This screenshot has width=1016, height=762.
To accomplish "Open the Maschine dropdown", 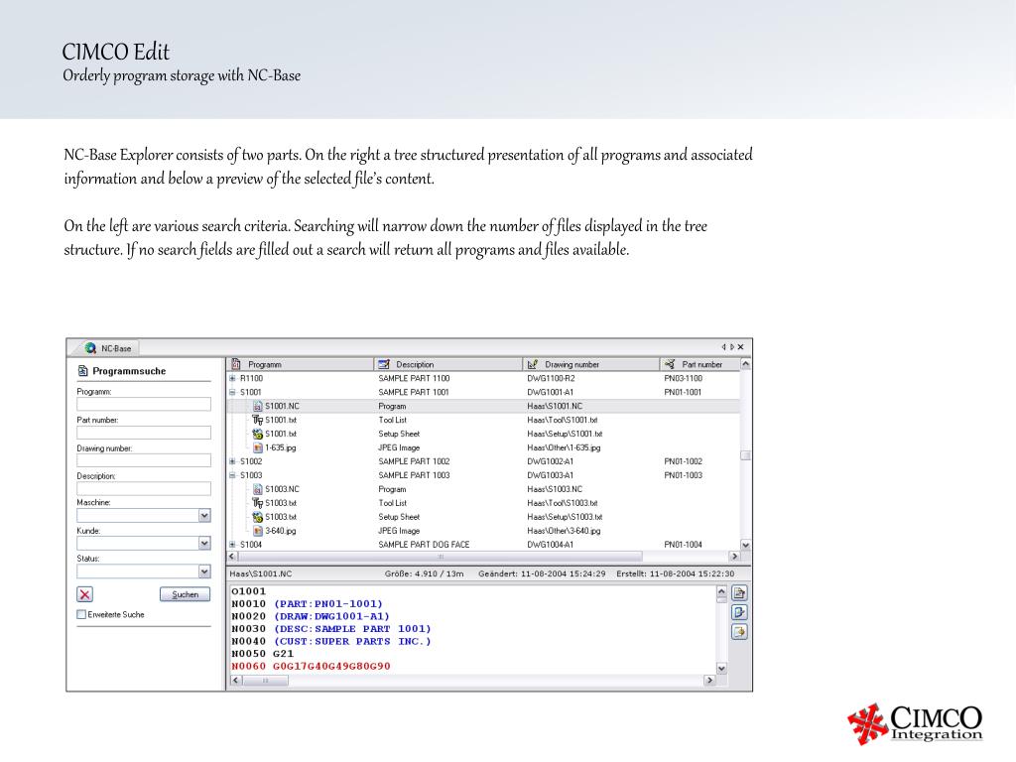I will pyautogui.click(x=204, y=516).
